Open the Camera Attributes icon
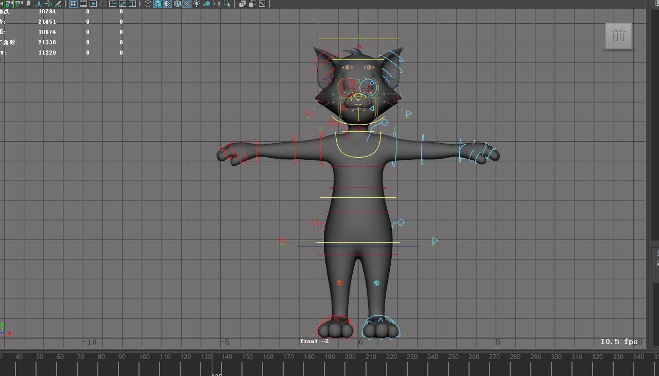This screenshot has width=659, height=376. 19,4
